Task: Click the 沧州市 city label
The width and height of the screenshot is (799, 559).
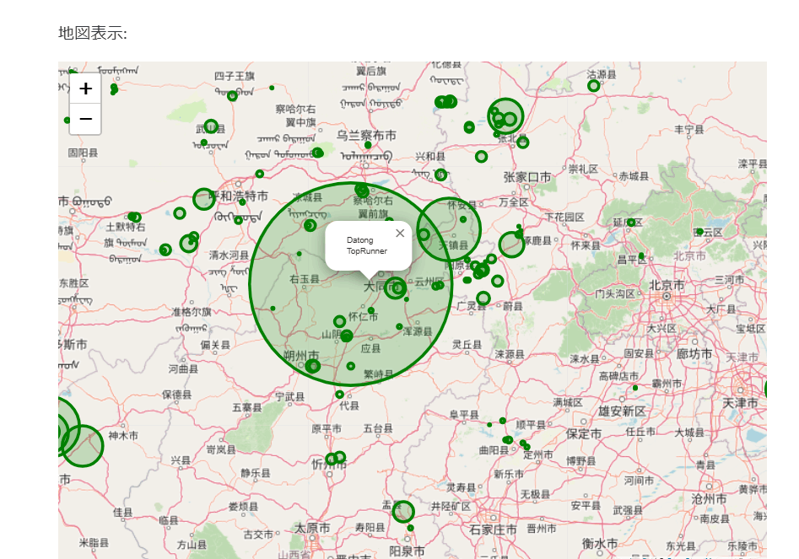Action: [x=709, y=499]
